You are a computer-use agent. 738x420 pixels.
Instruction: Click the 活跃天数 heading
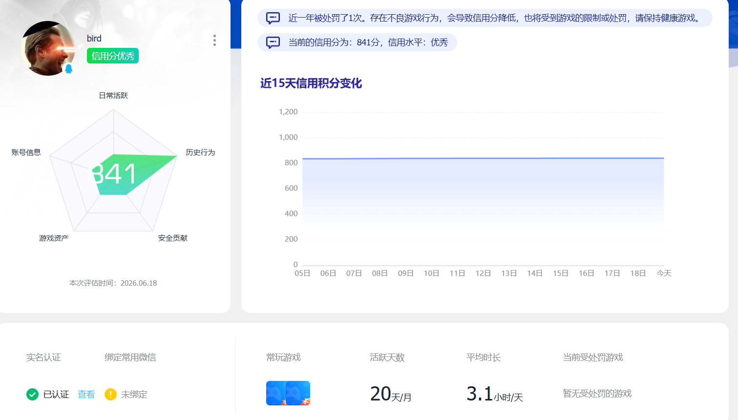click(387, 357)
